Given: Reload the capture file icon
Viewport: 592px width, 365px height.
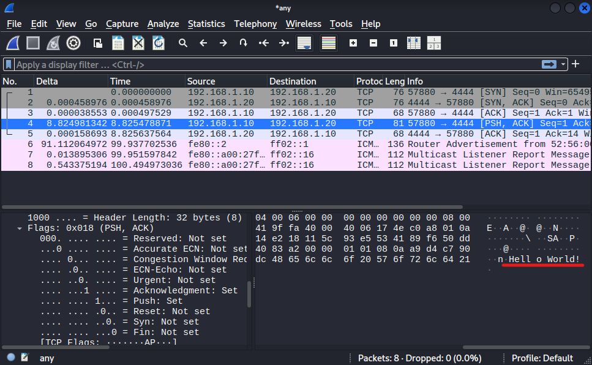Looking at the screenshot, I should point(158,43).
